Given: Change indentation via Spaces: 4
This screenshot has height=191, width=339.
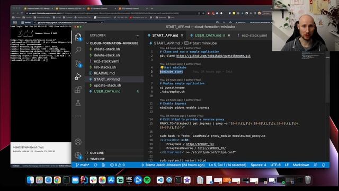Looking at the screenshot, I should pyautogui.click(x=258, y=165).
